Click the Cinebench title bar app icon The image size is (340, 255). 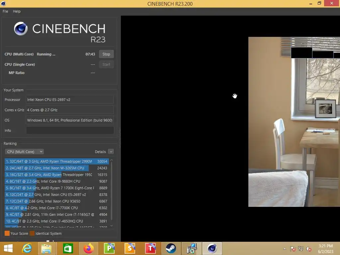(x=3, y=3)
